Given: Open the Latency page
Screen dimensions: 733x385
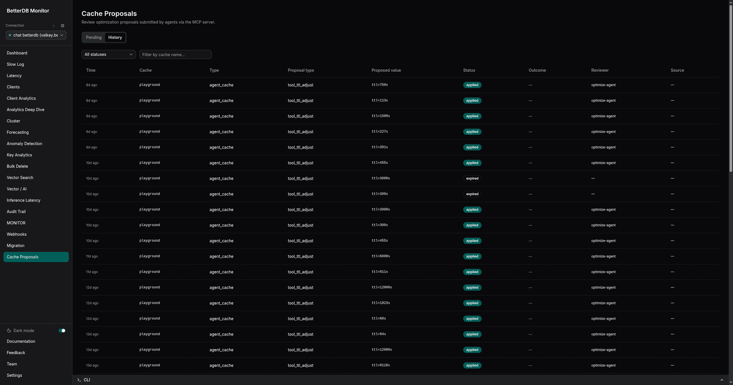Looking at the screenshot, I should pyautogui.click(x=36, y=76).
